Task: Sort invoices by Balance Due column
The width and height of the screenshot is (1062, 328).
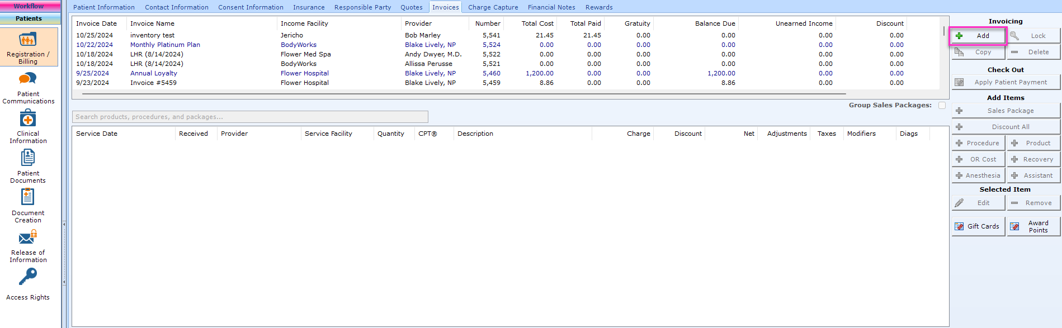Action: [715, 23]
